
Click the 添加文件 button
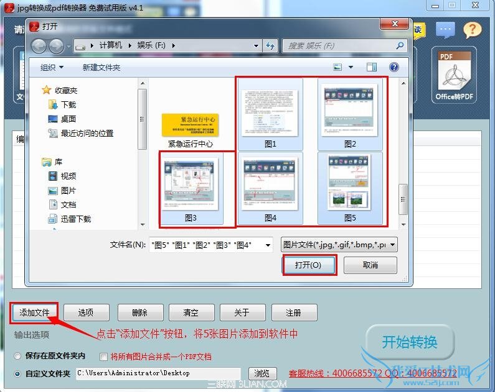[34, 312]
